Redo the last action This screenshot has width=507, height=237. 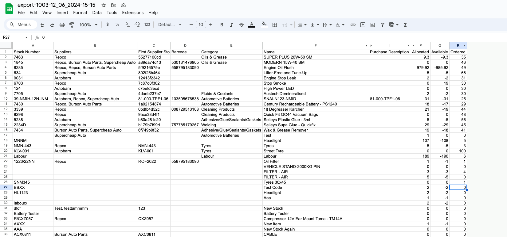pyautogui.click(x=52, y=25)
